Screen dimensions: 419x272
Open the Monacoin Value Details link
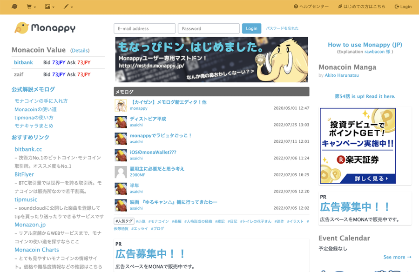pos(80,51)
